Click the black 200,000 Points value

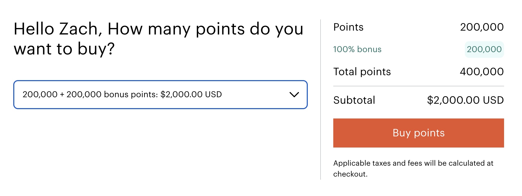point(482,27)
